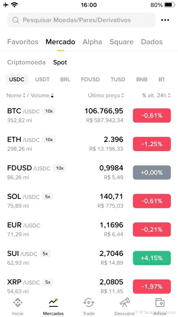This screenshot has height=317, width=178.
Task: Tap the search magnifier icon
Action: click(x=15, y=20)
